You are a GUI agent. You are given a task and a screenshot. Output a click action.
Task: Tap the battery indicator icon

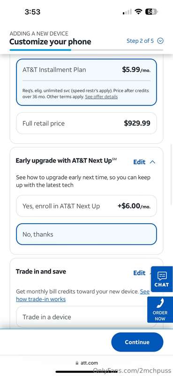[152, 12]
